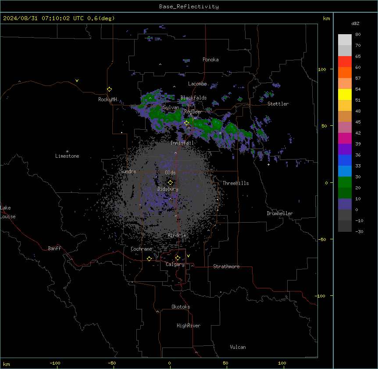Select the bright yellow 54-51 dBZ swatch

click(x=345, y=94)
